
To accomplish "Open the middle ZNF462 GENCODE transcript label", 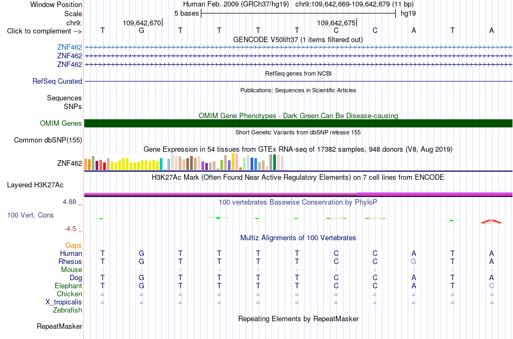I will (69, 56).
